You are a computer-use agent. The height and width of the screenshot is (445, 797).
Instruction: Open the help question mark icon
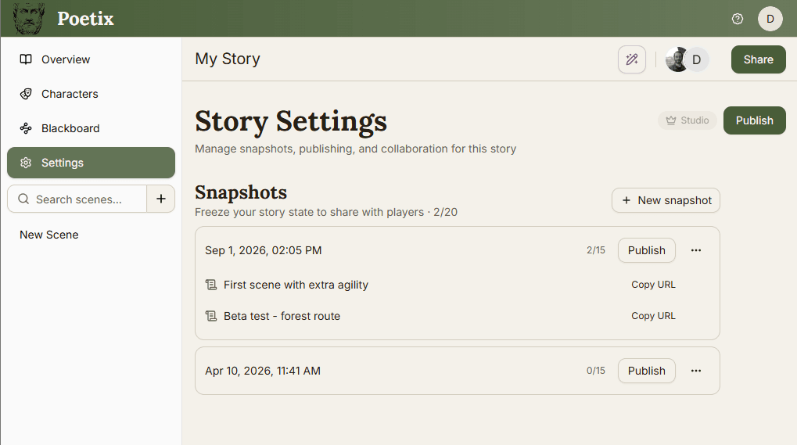(737, 19)
